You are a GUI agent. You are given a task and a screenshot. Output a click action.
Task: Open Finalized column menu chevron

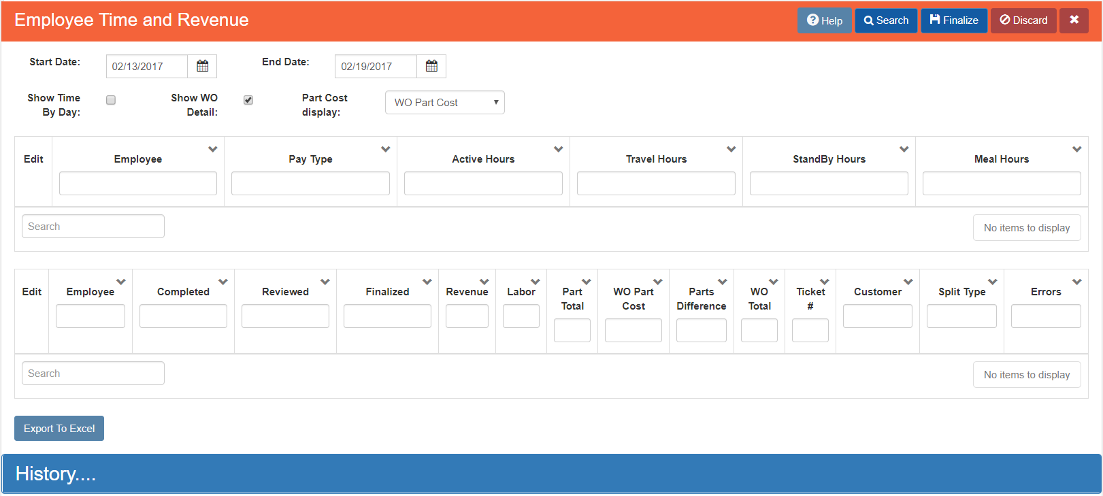pyautogui.click(x=427, y=282)
